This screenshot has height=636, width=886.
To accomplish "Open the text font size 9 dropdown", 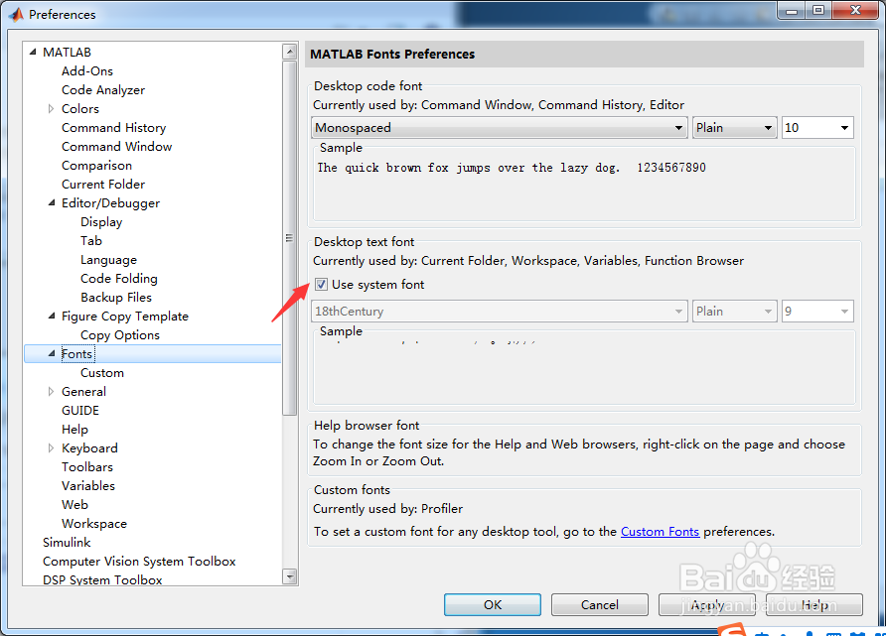I will coord(817,311).
